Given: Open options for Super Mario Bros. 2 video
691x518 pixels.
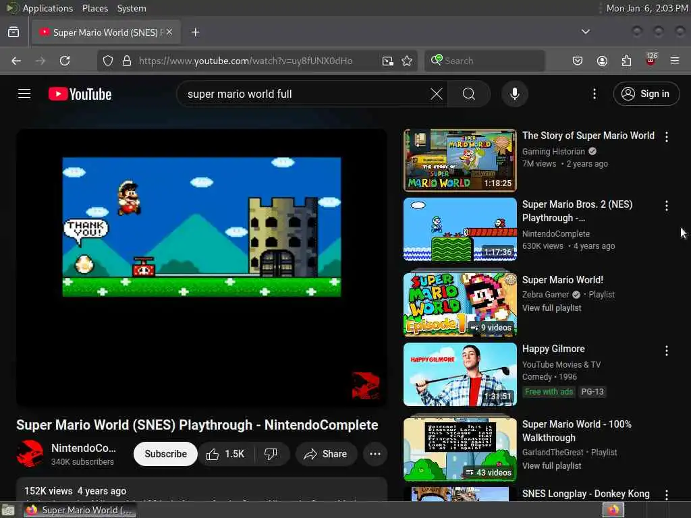Looking at the screenshot, I should click(666, 206).
